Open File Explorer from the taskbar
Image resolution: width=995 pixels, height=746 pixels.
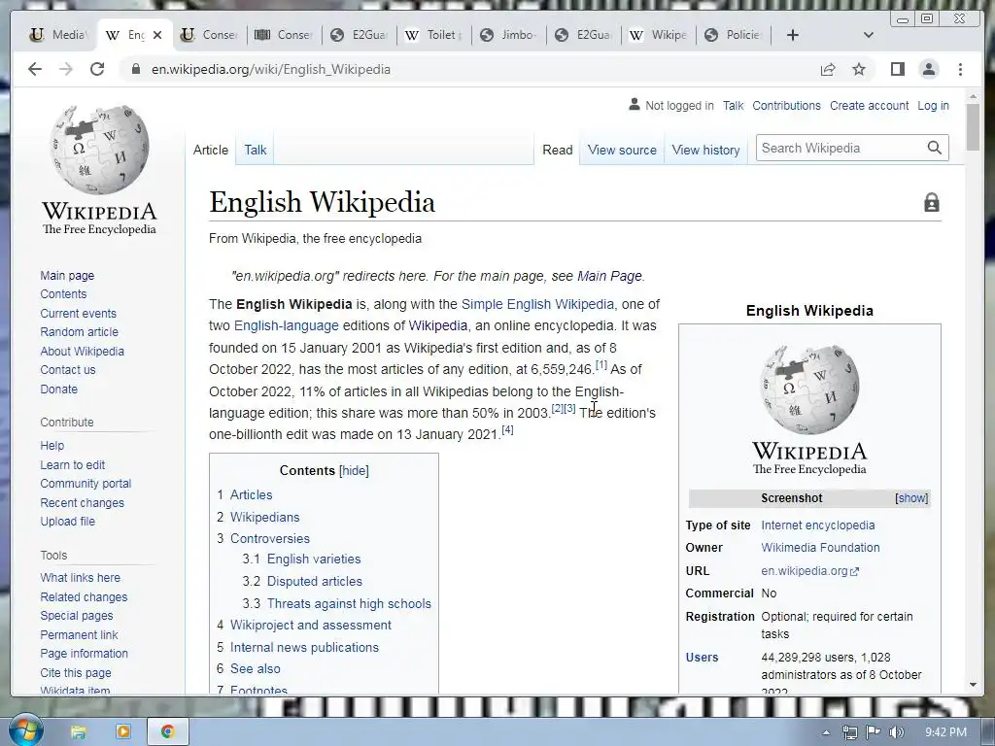pos(78,732)
